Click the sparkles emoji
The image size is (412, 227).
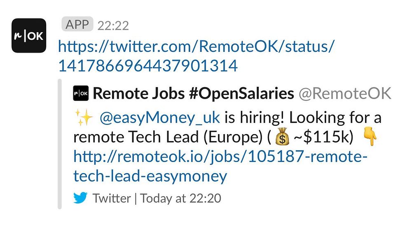[x=83, y=118]
